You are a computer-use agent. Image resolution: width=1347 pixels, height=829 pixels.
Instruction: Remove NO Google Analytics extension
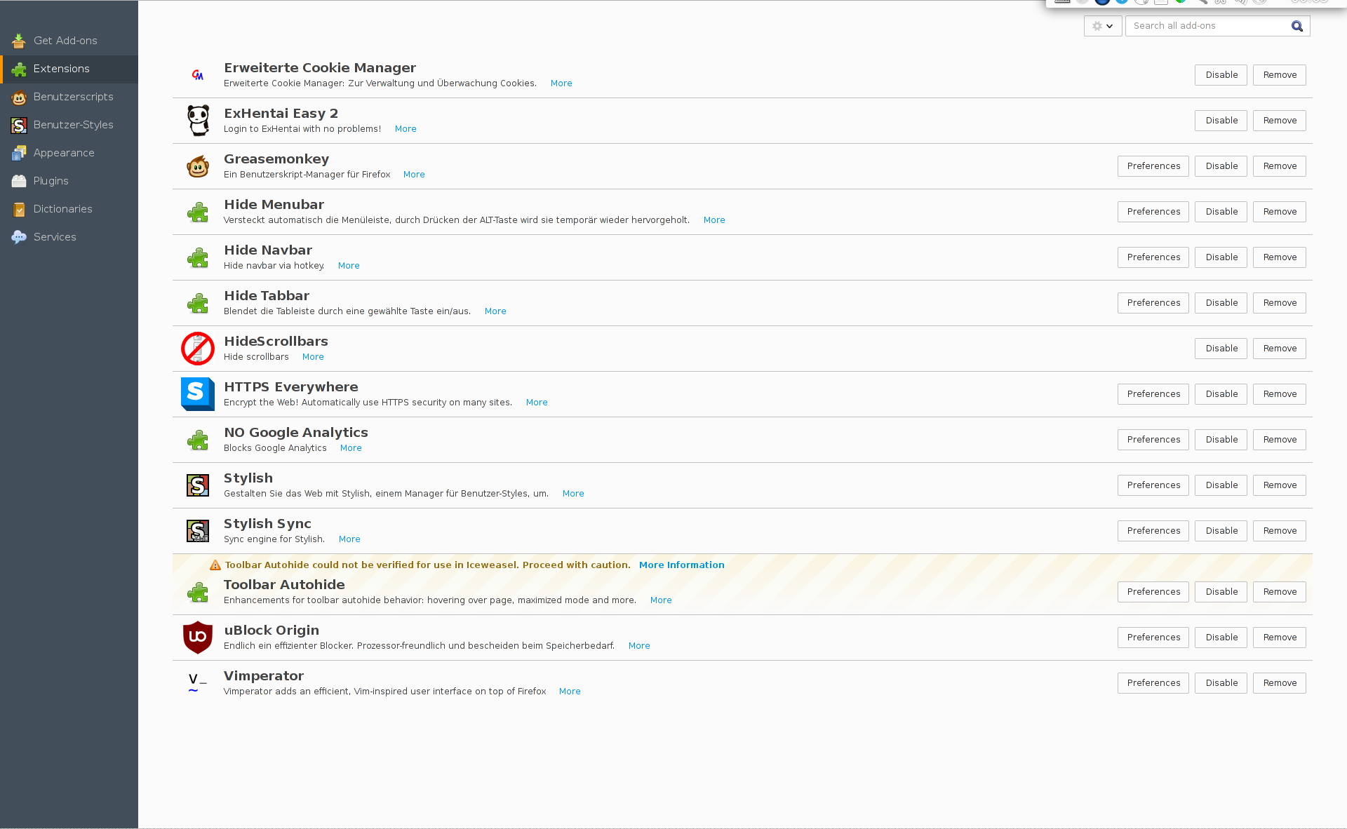click(1280, 440)
